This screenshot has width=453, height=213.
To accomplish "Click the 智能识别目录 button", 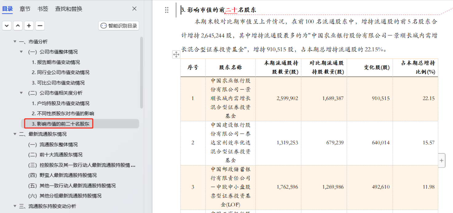I will click(119, 26).
